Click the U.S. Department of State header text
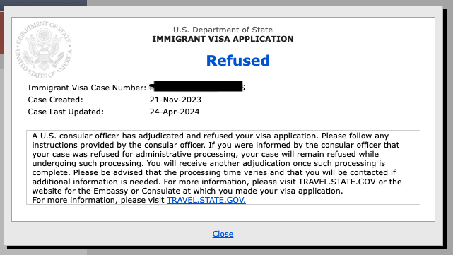Image resolution: width=453 pixels, height=255 pixels. pos(223,30)
